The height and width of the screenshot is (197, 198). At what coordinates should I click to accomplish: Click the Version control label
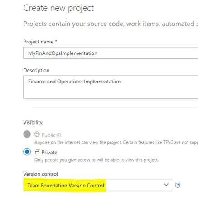[x=41, y=174]
